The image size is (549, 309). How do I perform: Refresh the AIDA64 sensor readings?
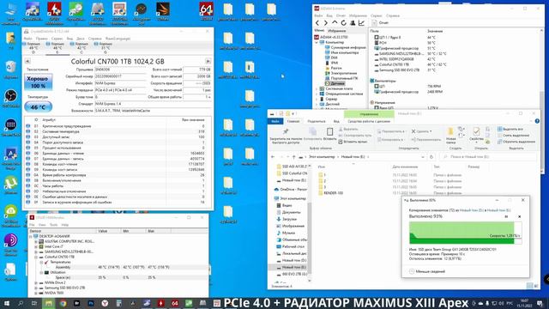pos(343,23)
